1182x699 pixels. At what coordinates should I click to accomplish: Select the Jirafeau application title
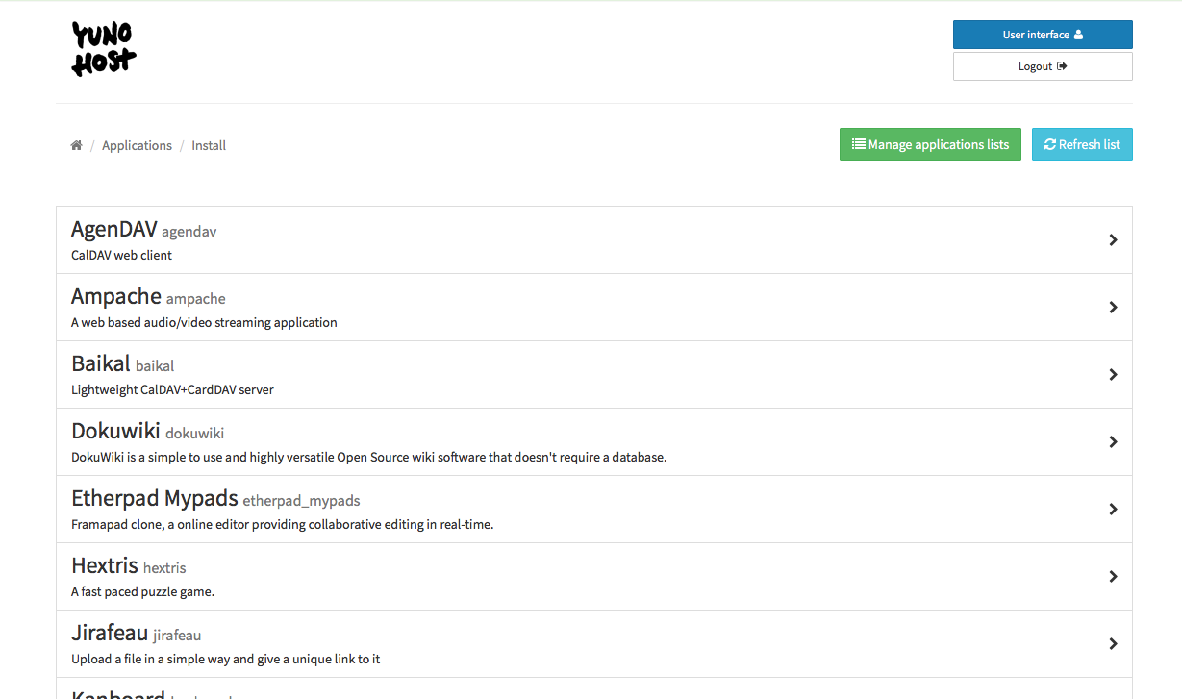tap(110, 633)
